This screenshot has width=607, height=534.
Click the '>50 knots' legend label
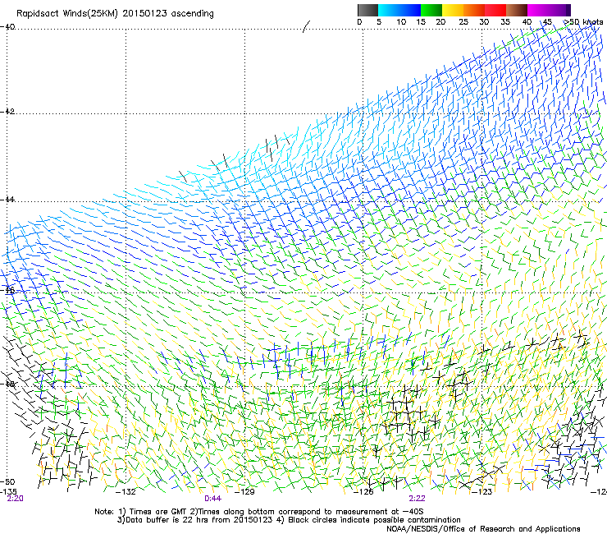(583, 22)
